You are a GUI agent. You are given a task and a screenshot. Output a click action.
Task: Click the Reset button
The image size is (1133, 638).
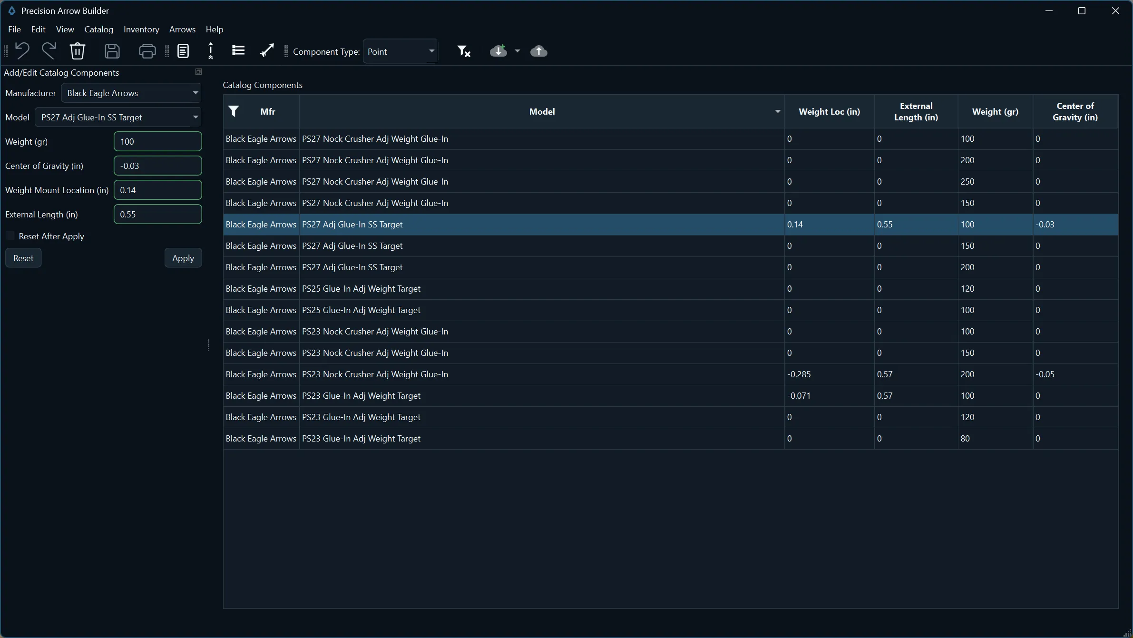pyautogui.click(x=23, y=258)
